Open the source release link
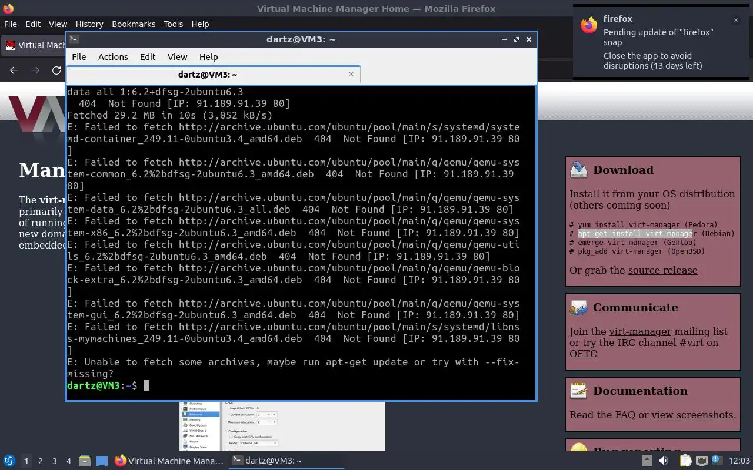Screen dimensions: 753x470 (663, 271)
